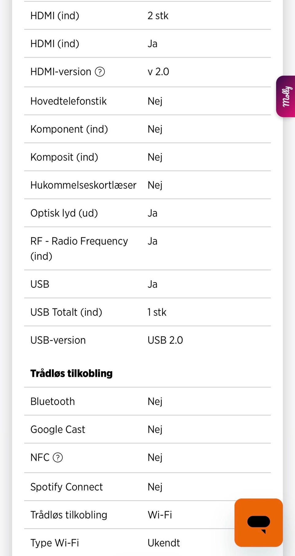Open the Molly side tab
The image size is (295, 556).
286,96
